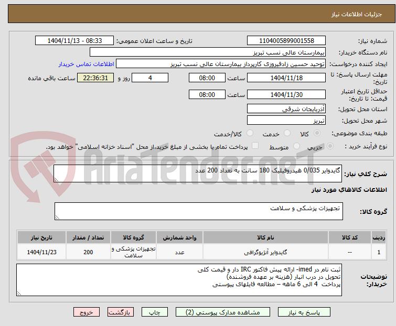Click the resize handle of گروه کالا textarea
The image size is (396, 326).
[x=57, y=218]
